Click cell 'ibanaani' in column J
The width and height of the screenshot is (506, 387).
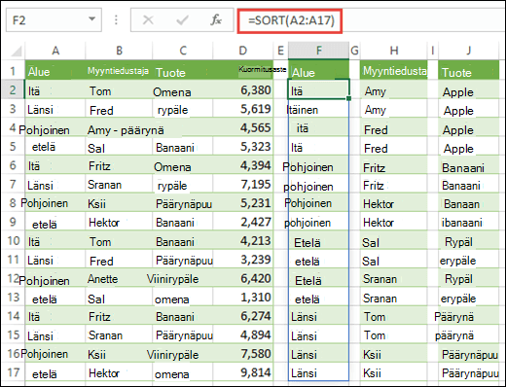(x=469, y=222)
